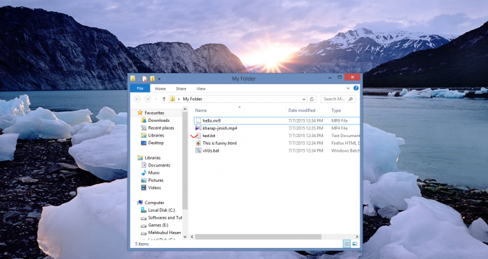Click the kharap-jinish.mp4 video file icon

tap(198, 128)
